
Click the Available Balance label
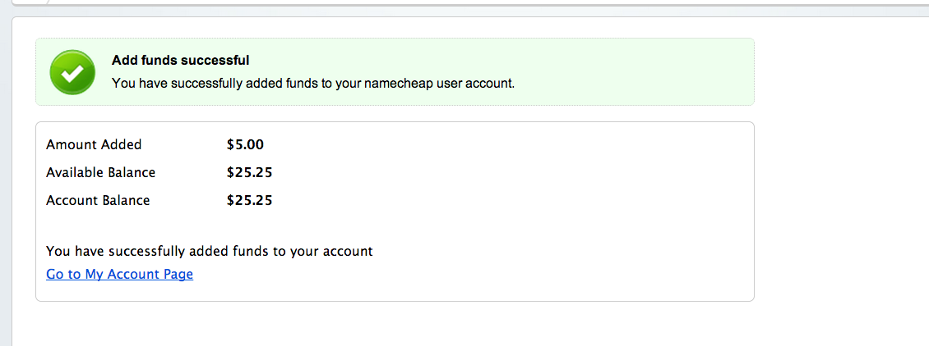point(100,172)
